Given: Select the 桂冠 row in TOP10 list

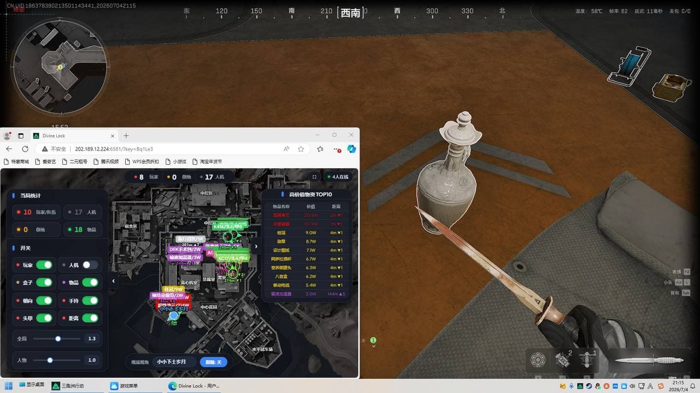Looking at the screenshot, I should point(308,233).
